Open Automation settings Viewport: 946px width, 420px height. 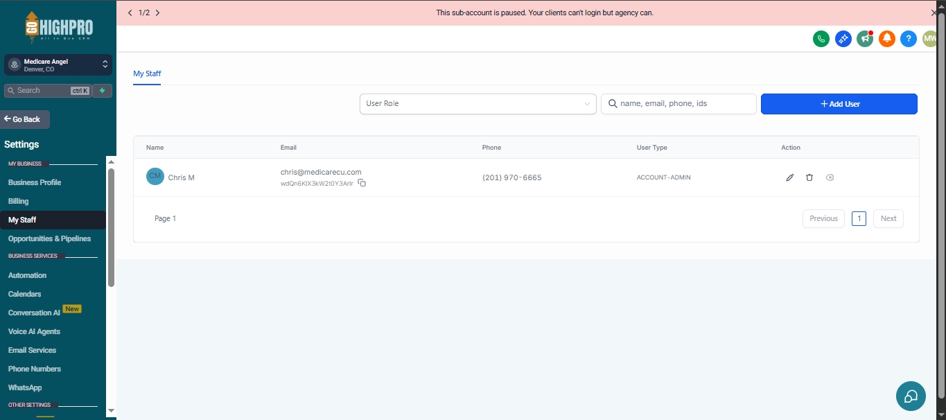pyautogui.click(x=27, y=275)
